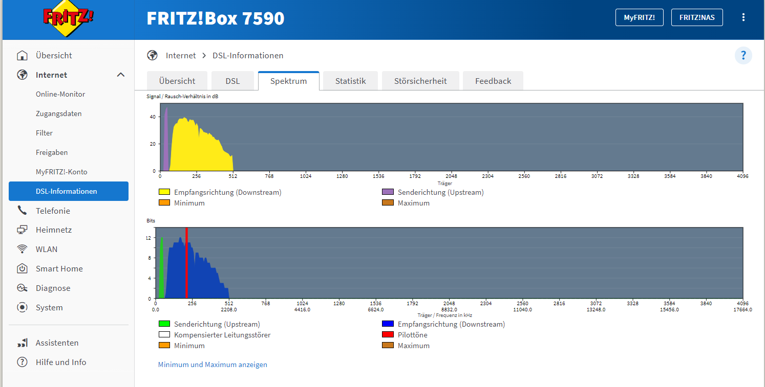Screen dimensions: 765x387
Task: Open Online-Monitor in sidebar
Action: pos(60,94)
